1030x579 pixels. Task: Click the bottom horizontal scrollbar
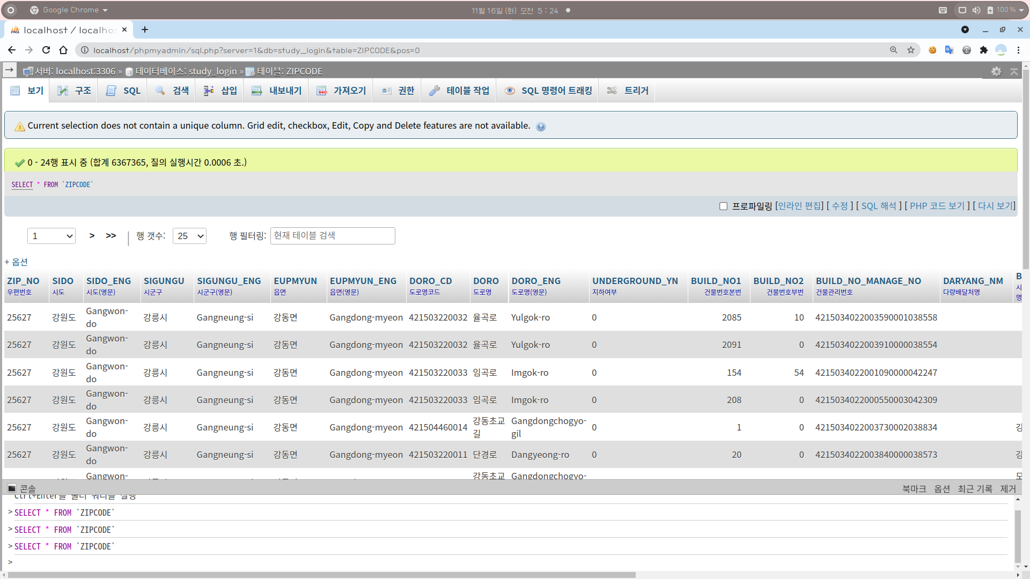(x=322, y=575)
